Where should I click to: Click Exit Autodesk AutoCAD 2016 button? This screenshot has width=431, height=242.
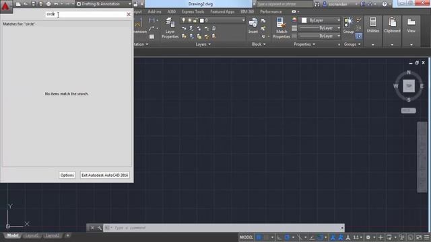(x=105, y=175)
